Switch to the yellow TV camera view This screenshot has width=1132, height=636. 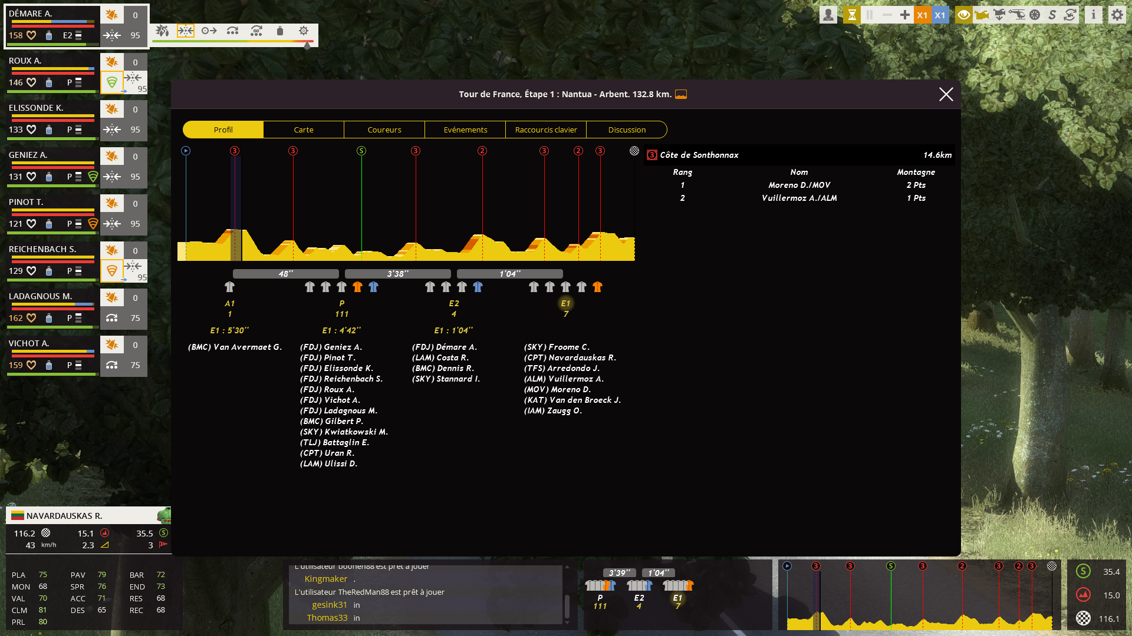point(981,15)
